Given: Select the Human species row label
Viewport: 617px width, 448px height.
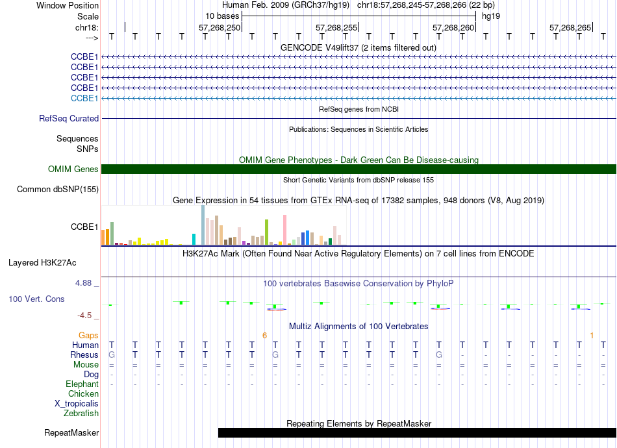Looking at the screenshot, I should pos(85,345).
